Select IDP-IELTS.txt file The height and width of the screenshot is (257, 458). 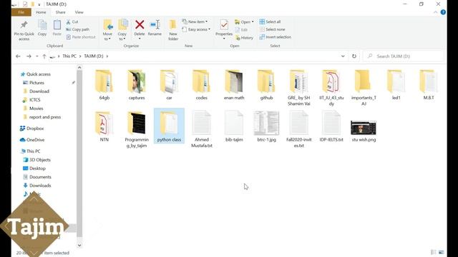331,126
